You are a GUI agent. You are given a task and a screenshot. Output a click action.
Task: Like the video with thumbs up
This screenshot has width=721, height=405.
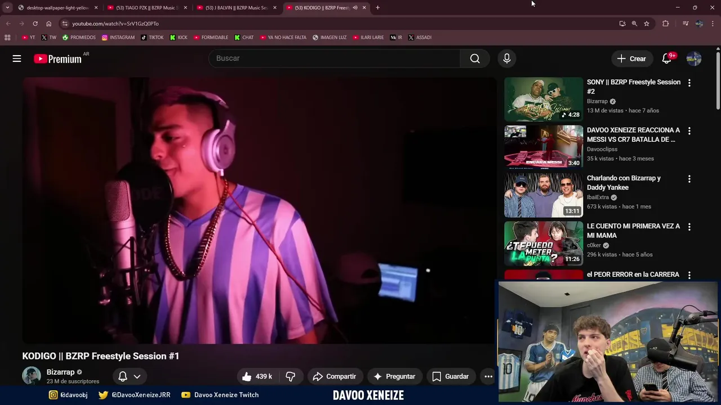click(x=257, y=376)
